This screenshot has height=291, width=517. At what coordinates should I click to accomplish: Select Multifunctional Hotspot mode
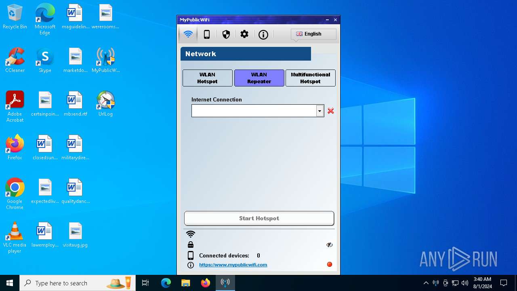311,78
